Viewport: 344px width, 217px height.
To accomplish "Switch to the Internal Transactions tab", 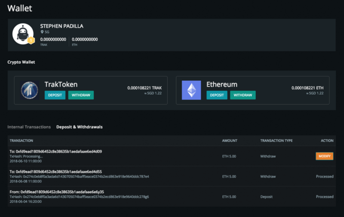I will pyautogui.click(x=29, y=127).
